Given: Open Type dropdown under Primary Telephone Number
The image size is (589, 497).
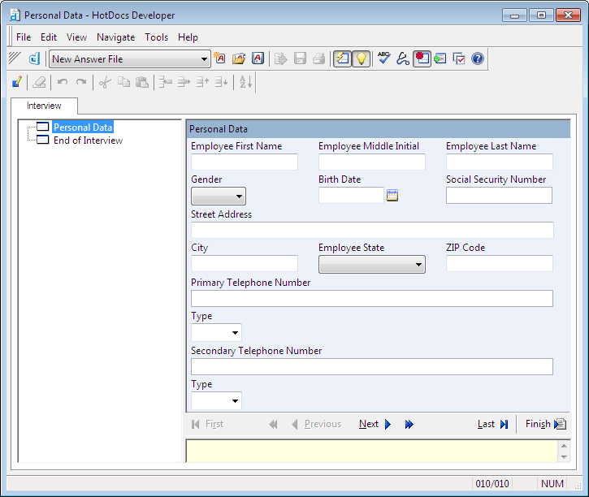Looking at the screenshot, I should pos(216,333).
